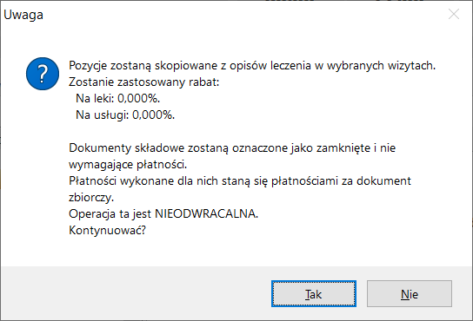Click the 'Dokumenty składowe zostaną oznaczone' line

pyautogui.click(x=232, y=147)
